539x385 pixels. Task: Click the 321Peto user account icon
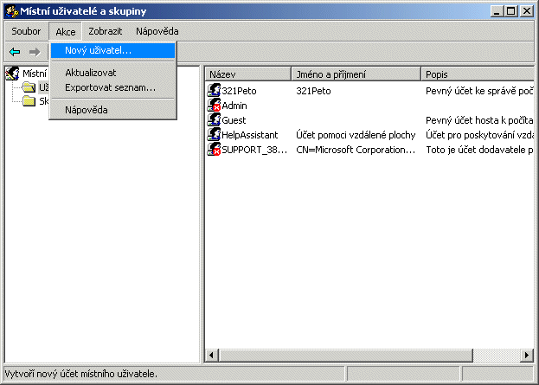point(215,90)
